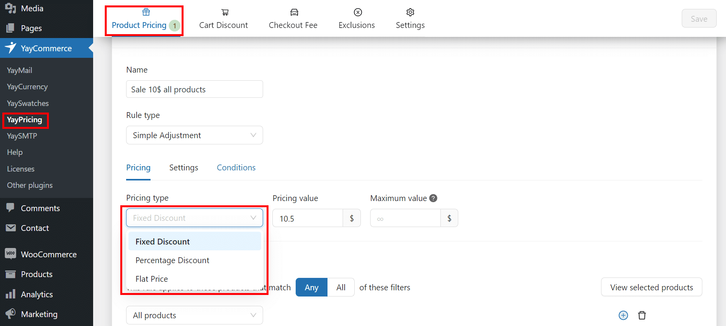
Task: Open YayCurrency in the sidebar
Action: point(27,87)
